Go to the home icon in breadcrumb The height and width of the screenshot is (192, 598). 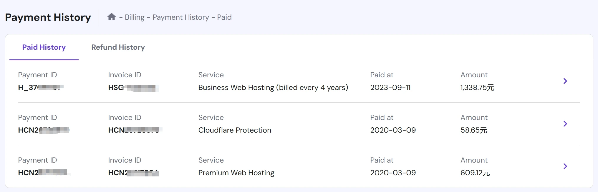pos(111,17)
